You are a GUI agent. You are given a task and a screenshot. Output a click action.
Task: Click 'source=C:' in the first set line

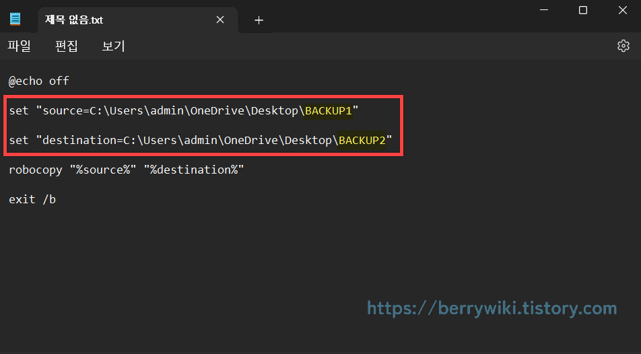point(72,111)
